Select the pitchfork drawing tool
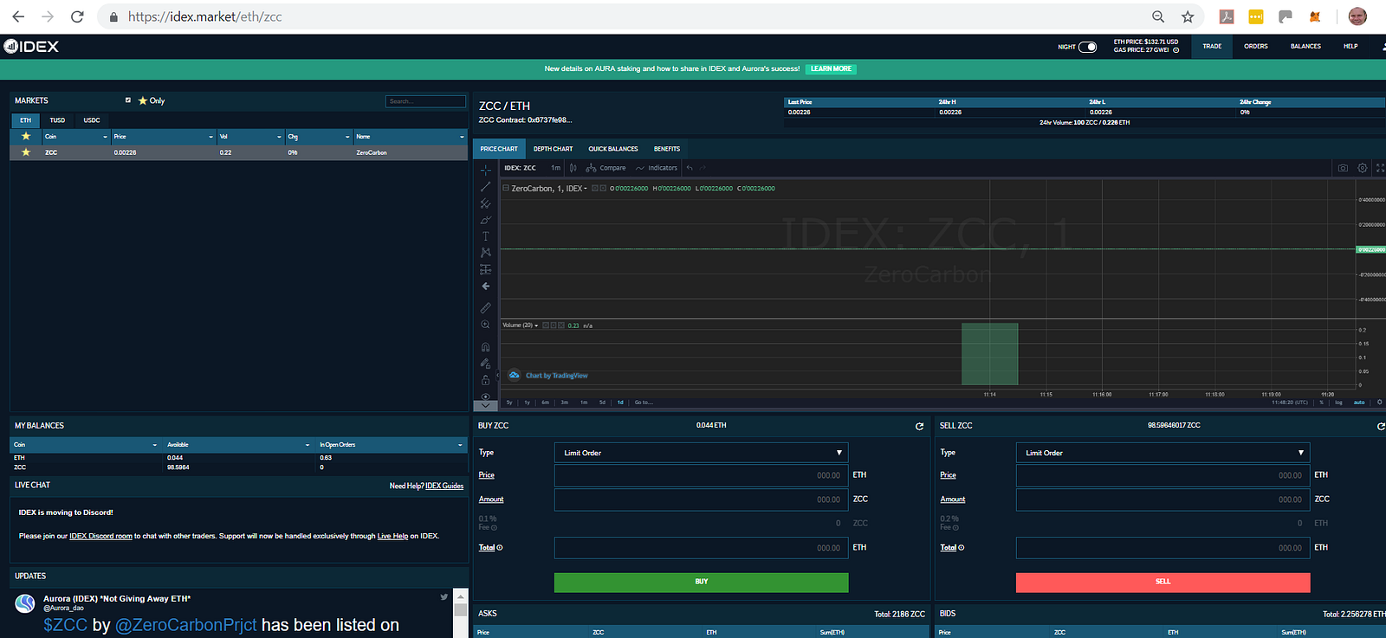This screenshot has height=638, width=1386. point(485,203)
